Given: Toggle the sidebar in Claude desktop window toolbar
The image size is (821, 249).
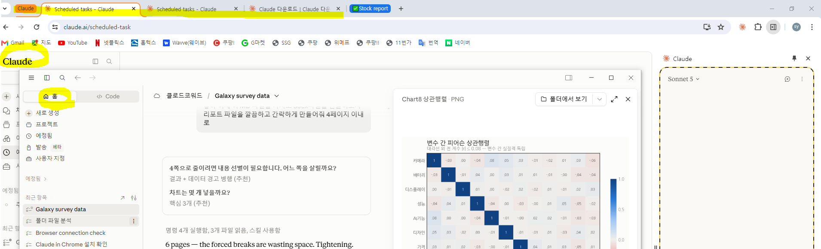Looking at the screenshot, I should pos(47,78).
